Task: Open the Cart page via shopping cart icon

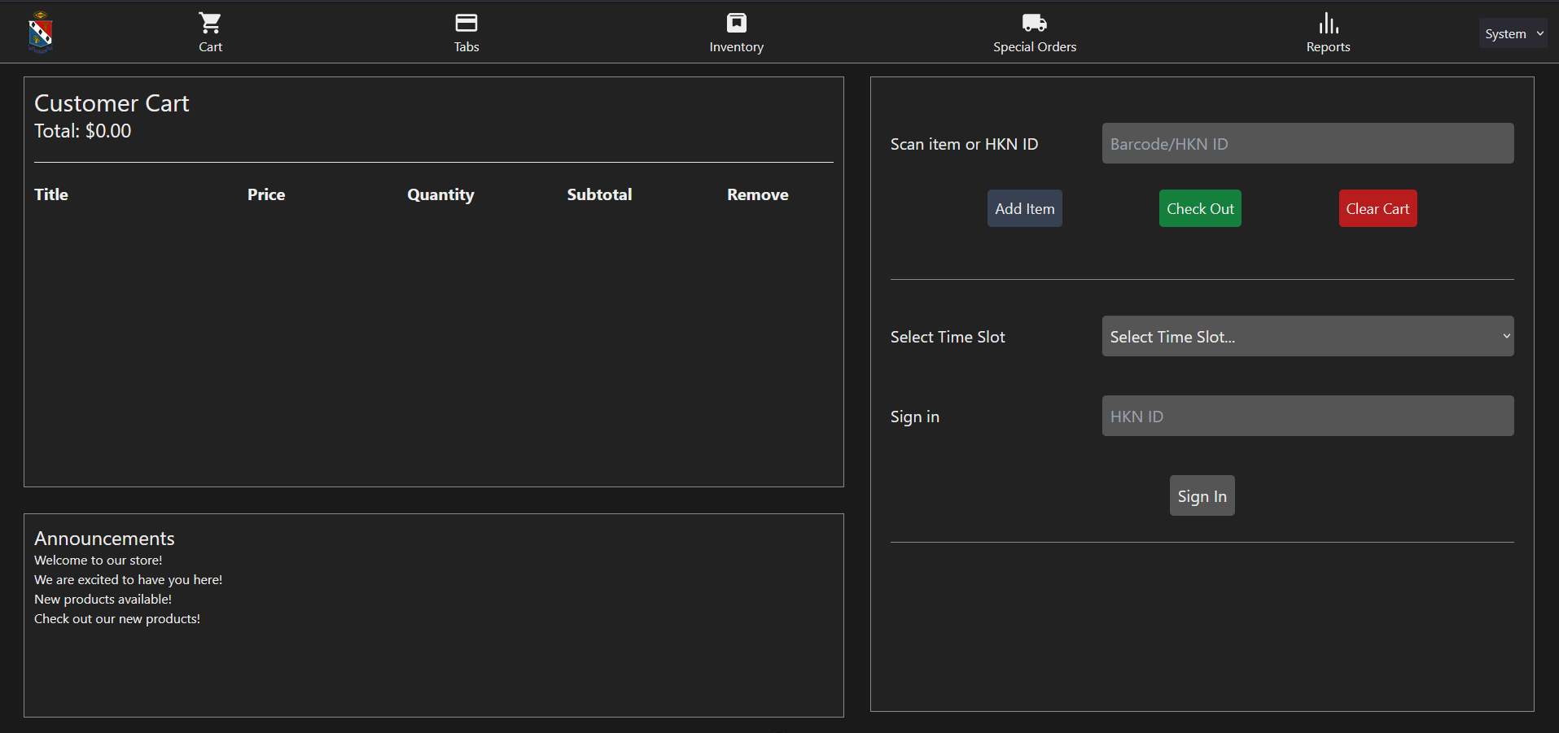Action: tap(210, 23)
